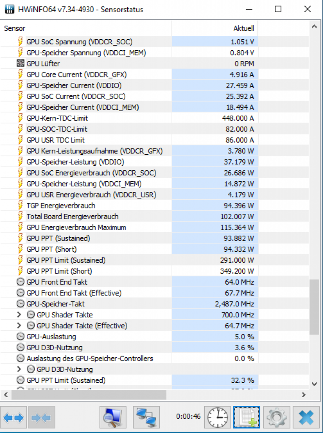Open the monitor with magnifier sensor tool
The image size is (323, 433).
[113, 417]
